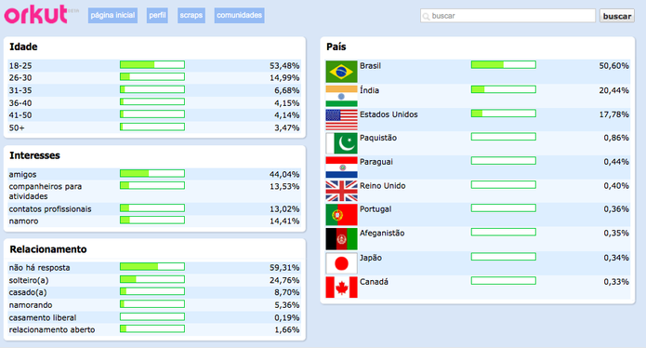
Task: Click the 18-25 age progress bar
Action: (x=152, y=65)
